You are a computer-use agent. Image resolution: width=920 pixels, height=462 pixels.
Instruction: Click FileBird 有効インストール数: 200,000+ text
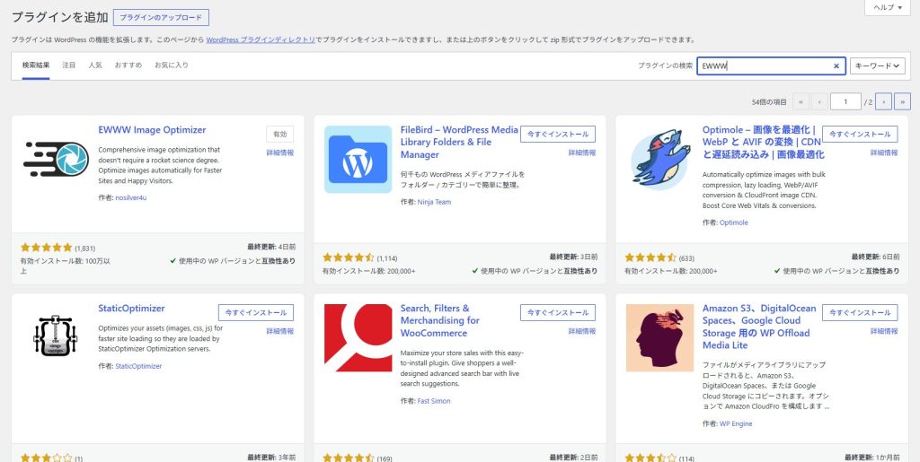(x=369, y=271)
